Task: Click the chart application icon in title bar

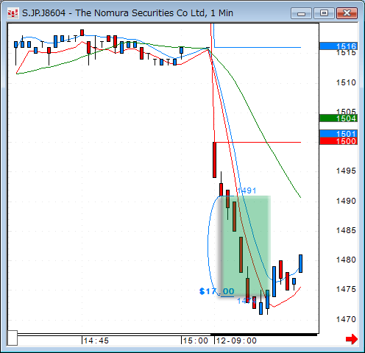Action: [13, 13]
